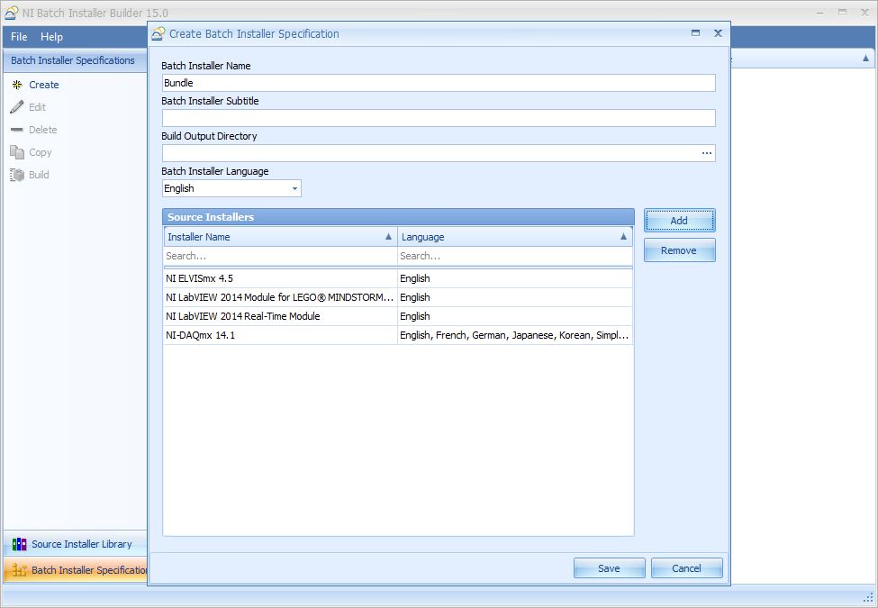
Task: Select the NI ELVISmx 4.5 row
Action: click(279, 278)
